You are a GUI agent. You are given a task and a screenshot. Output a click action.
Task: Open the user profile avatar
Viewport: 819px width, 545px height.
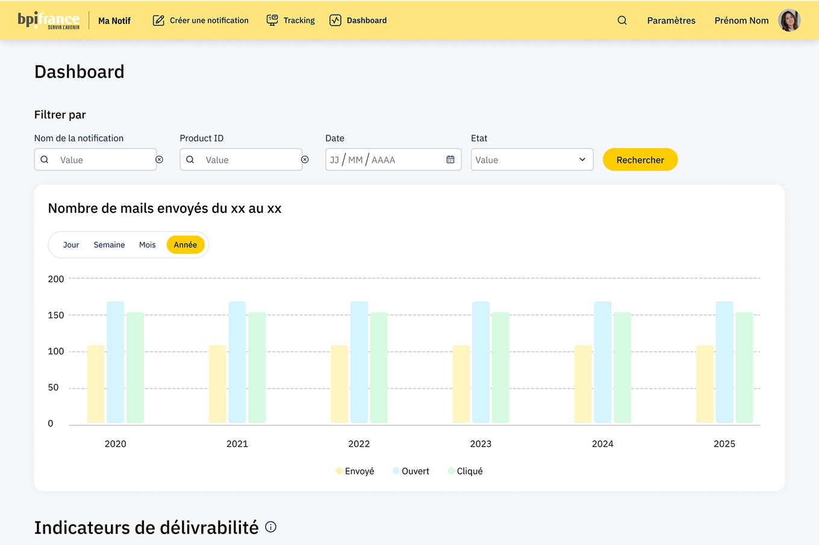point(789,20)
